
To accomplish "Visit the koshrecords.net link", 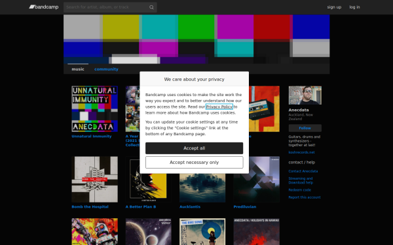I will point(301,152).
